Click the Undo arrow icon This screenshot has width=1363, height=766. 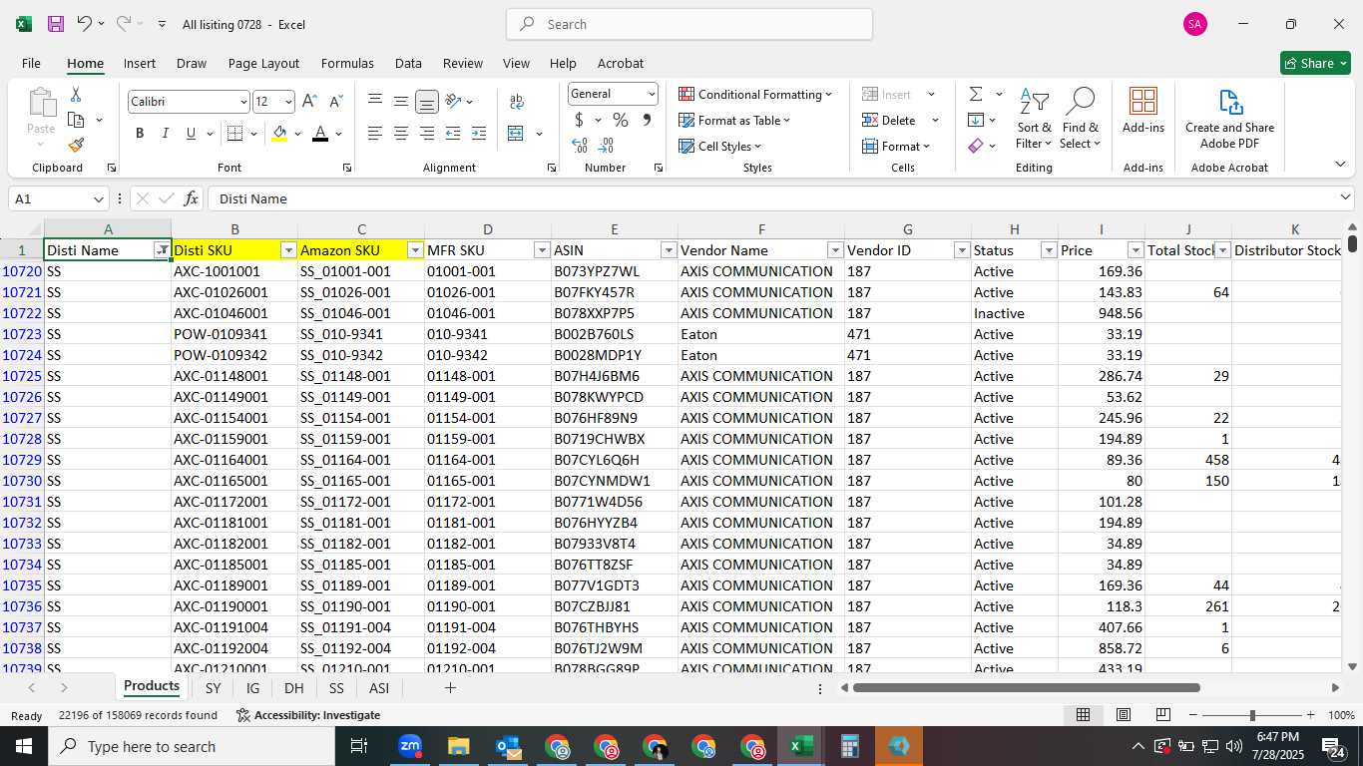[x=85, y=24]
